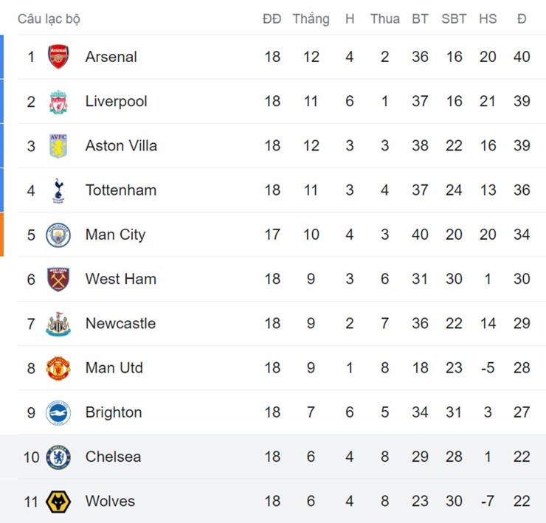Viewport: 546px width, 523px height.
Task: Click the Newcastle club crest
Action: [x=58, y=324]
